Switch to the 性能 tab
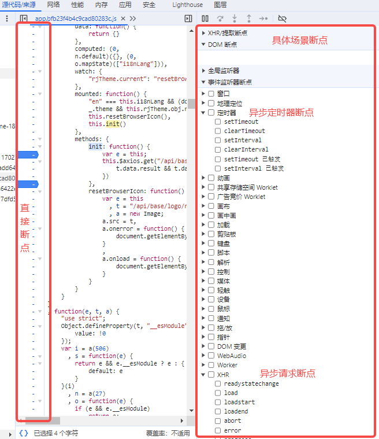Image resolution: width=379 pixels, height=439 pixels. [x=77, y=5]
